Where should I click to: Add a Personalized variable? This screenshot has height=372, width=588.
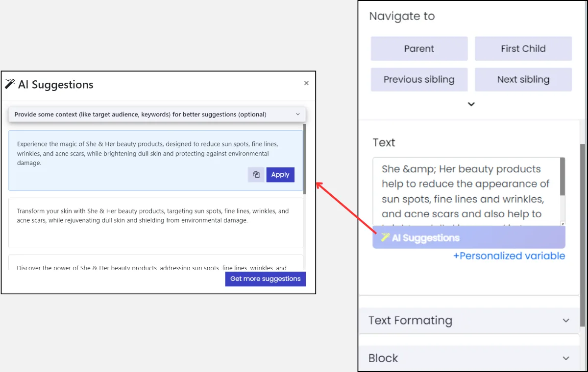(x=509, y=256)
